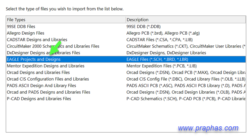This screenshot has height=138, width=252.
Task: Click the green arrow pointing at EAGLE
Action: coord(55,50)
